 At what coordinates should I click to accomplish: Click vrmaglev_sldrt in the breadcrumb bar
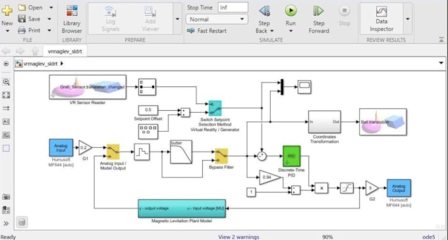point(41,63)
